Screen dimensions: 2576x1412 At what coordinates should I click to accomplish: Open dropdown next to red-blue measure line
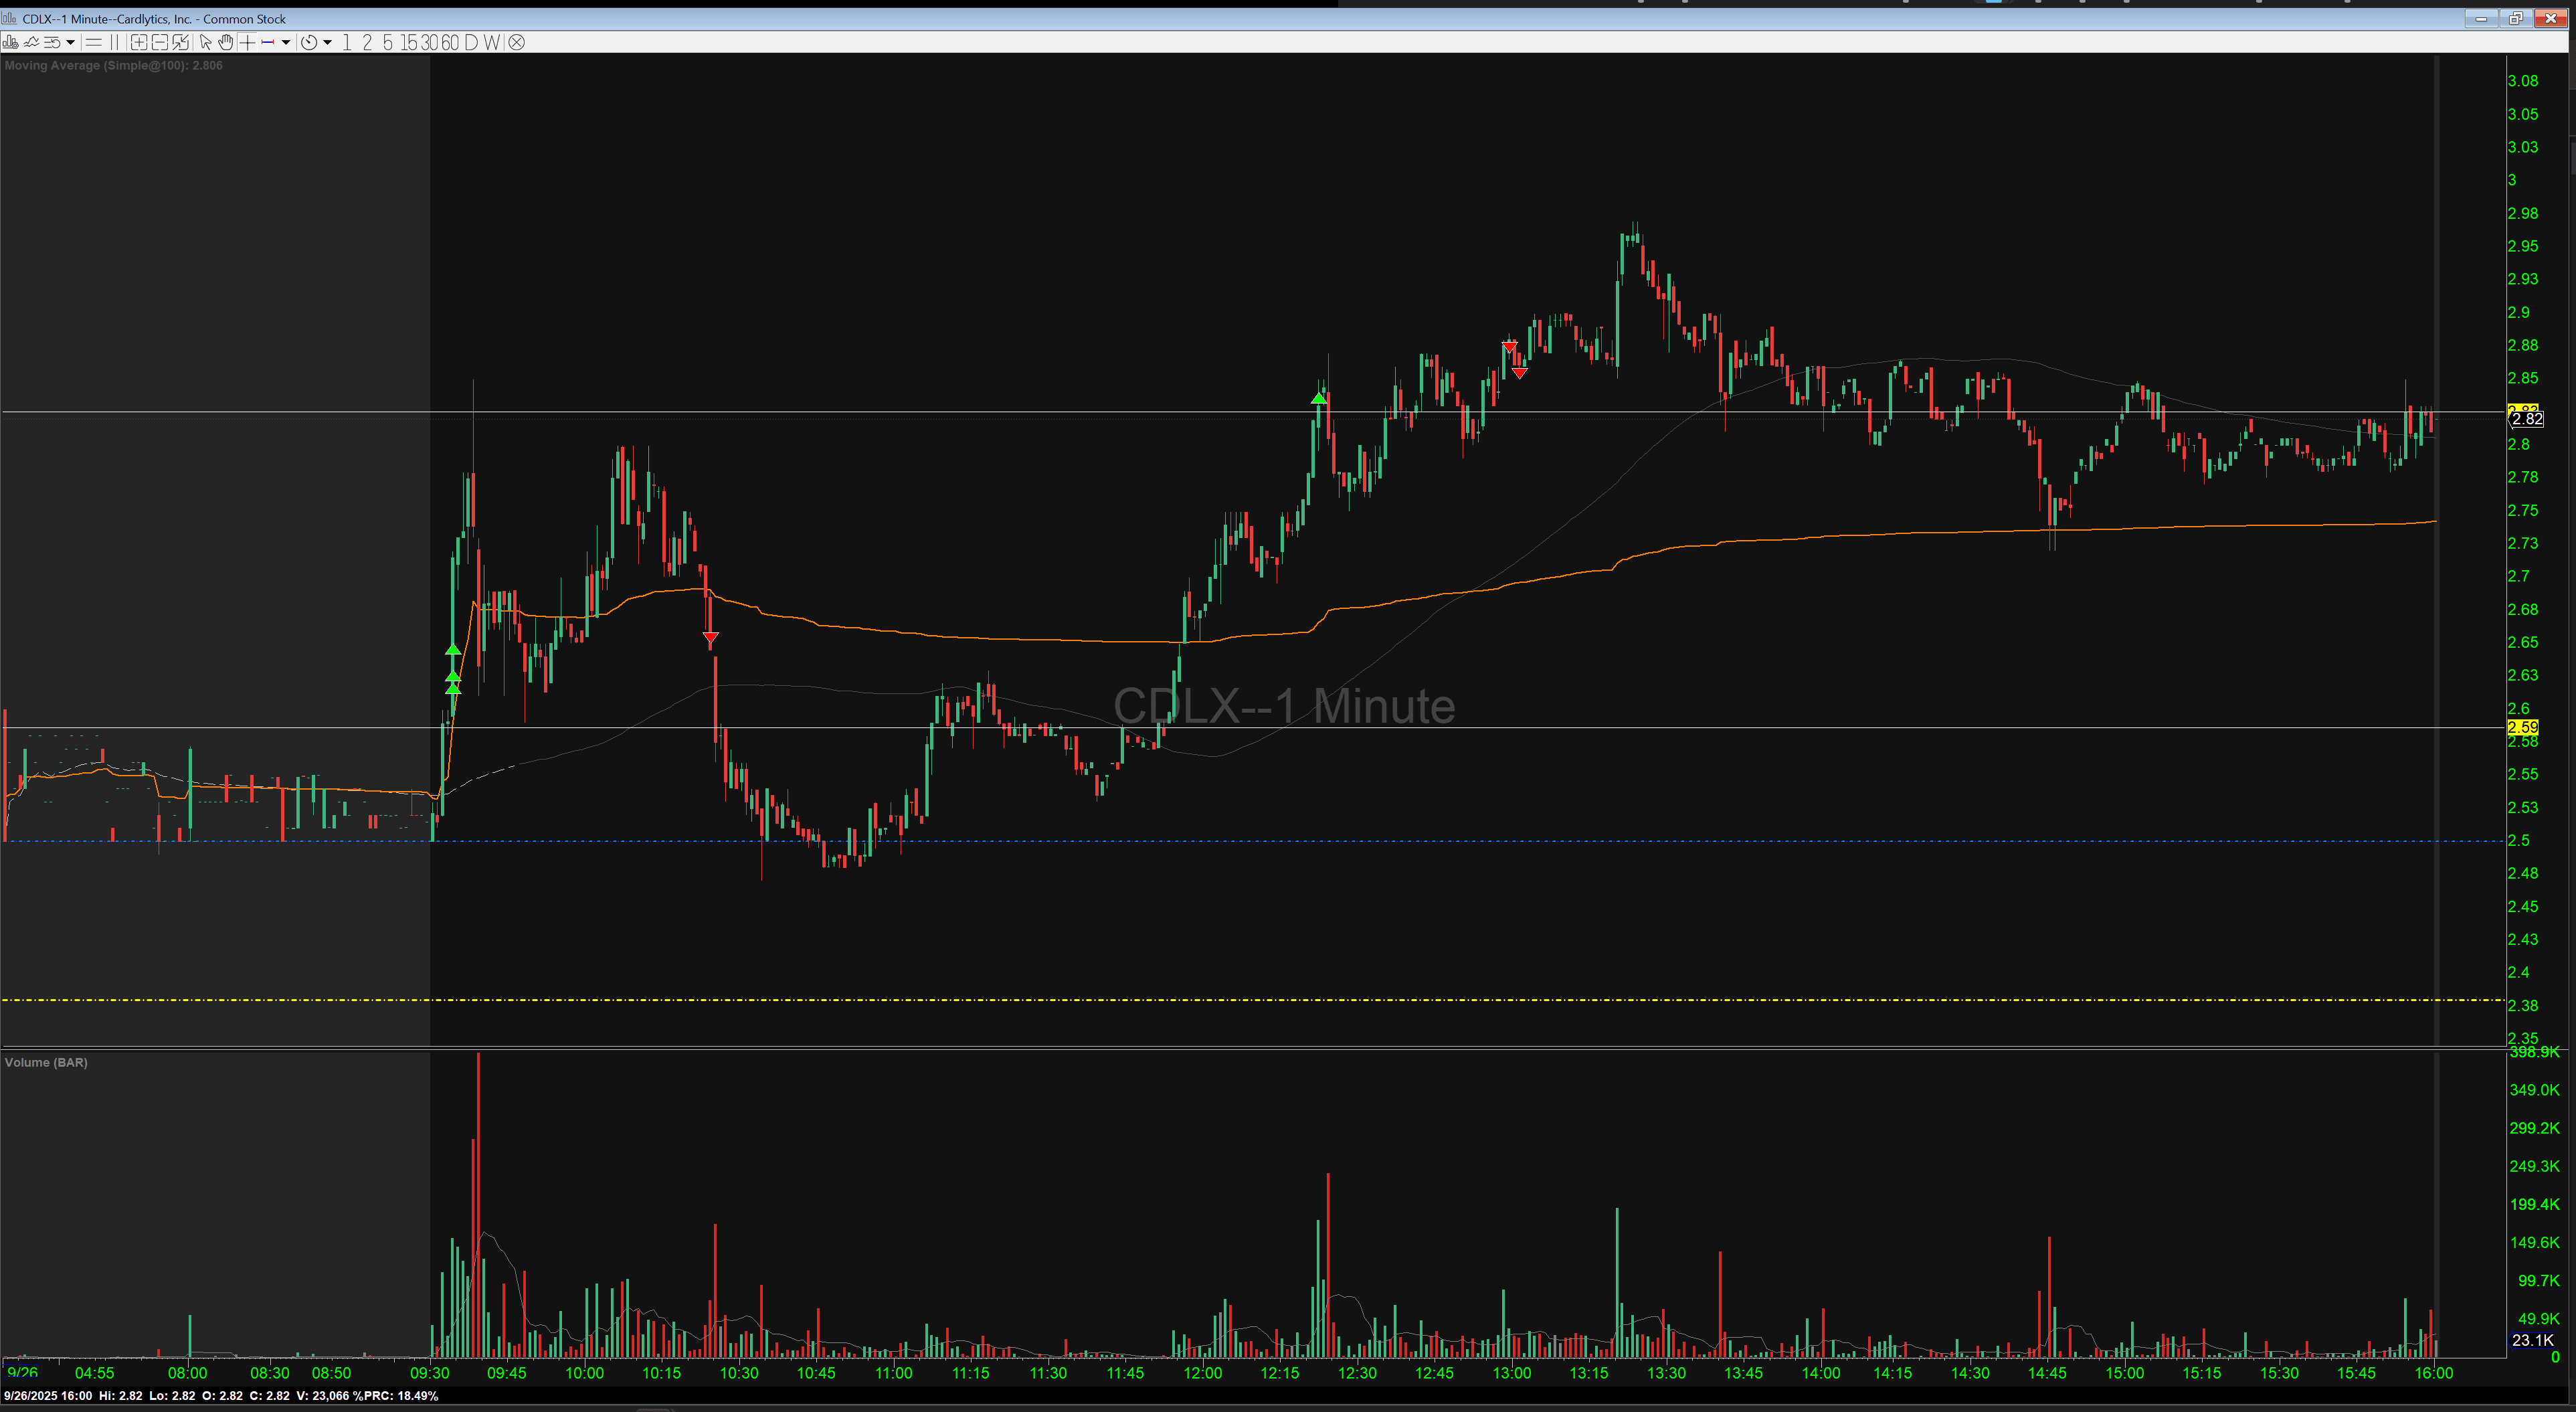[x=286, y=42]
